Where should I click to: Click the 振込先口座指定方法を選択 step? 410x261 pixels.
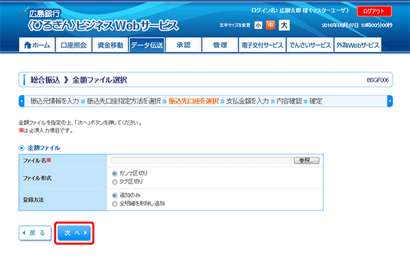point(124,101)
